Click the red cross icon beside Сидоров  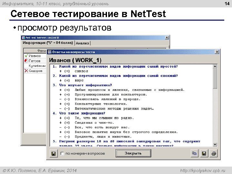pyautogui.click(x=26, y=71)
